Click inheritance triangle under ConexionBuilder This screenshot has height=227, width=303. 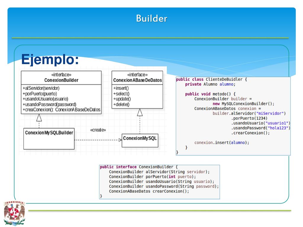(x=39, y=118)
